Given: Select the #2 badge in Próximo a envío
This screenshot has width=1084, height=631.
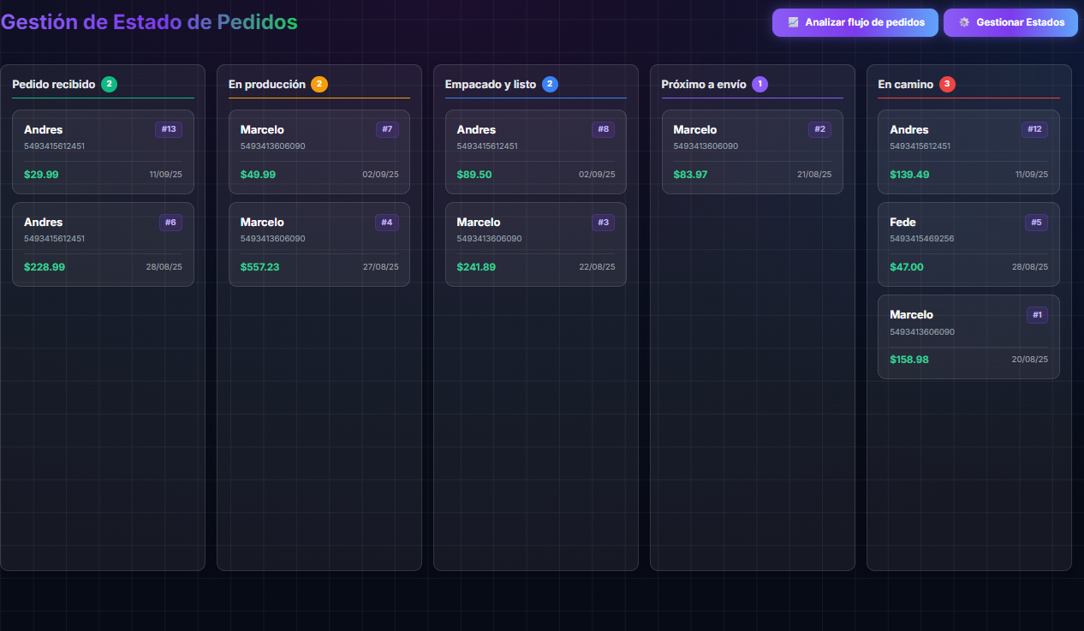Looking at the screenshot, I should click(x=819, y=129).
